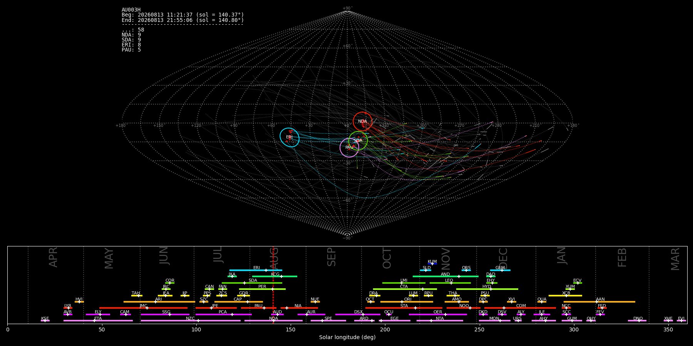Click the AND green activity bar

[445, 276]
